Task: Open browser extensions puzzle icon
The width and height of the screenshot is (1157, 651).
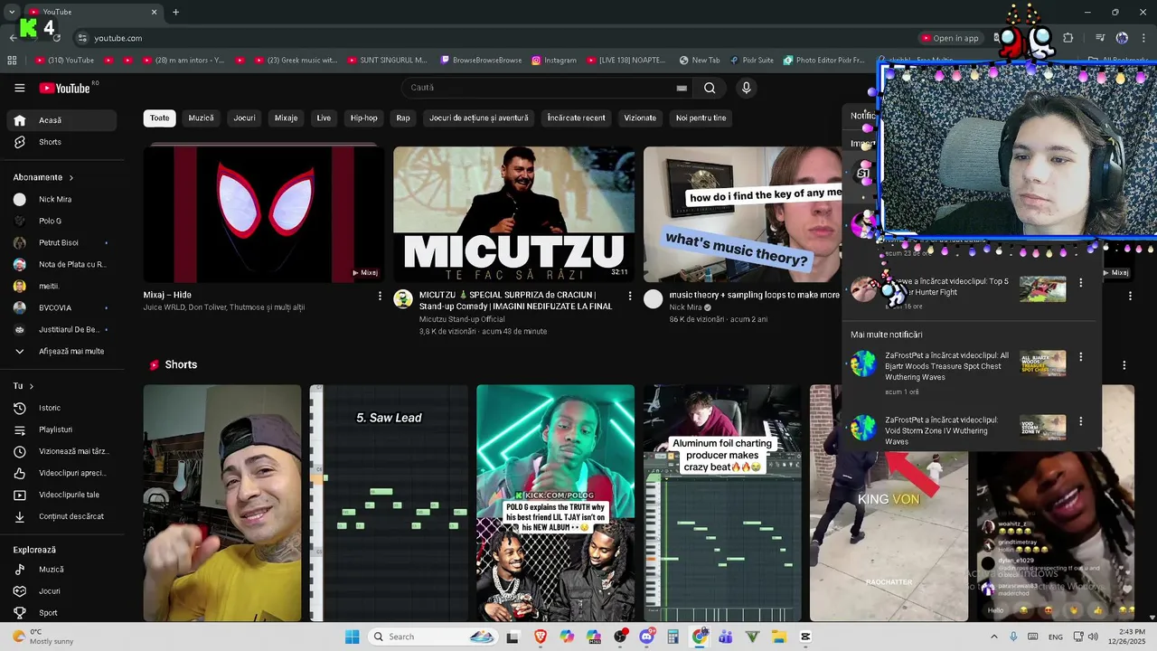Action: click(x=1068, y=38)
